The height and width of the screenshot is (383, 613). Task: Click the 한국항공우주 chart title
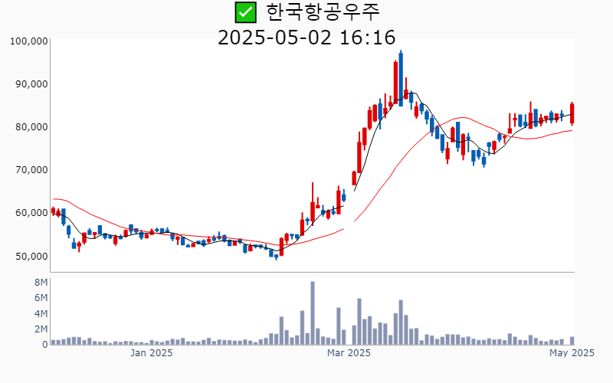click(323, 12)
